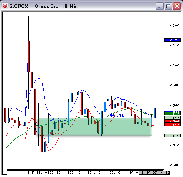Click the red 4541 price label
183x177 pixels.
(x=172, y=125)
